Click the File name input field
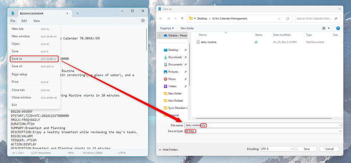Viewport: 351px width, 163px height. point(263,126)
